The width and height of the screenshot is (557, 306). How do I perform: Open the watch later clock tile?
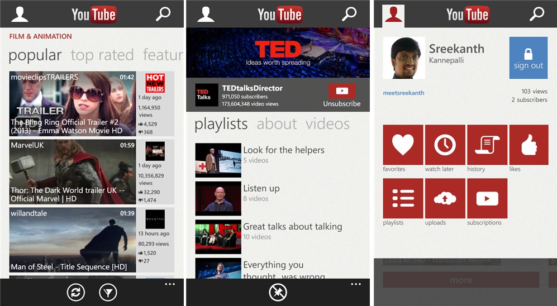pyautogui.click(x=445, y=145)
